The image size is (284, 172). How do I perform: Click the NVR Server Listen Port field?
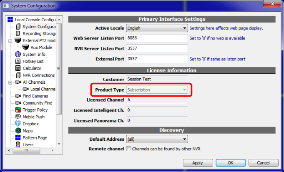[157, 48]
